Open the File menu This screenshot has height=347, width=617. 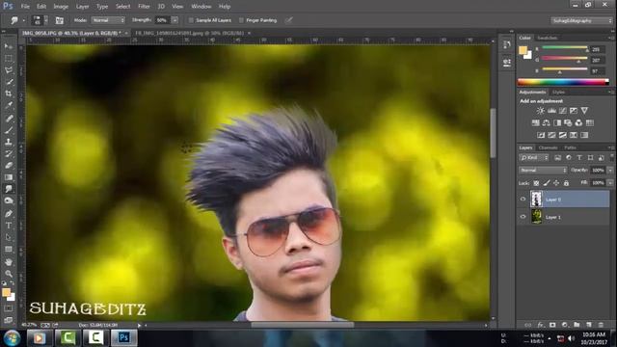tap(25, 7)
